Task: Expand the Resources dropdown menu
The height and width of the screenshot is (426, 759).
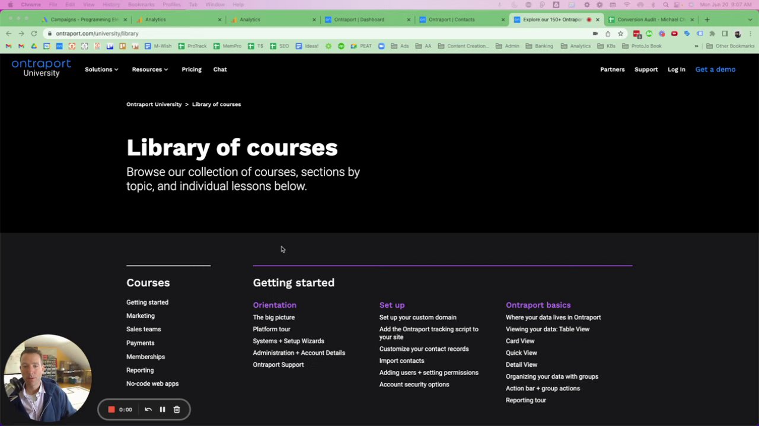Action: click(x=149, y=69)
